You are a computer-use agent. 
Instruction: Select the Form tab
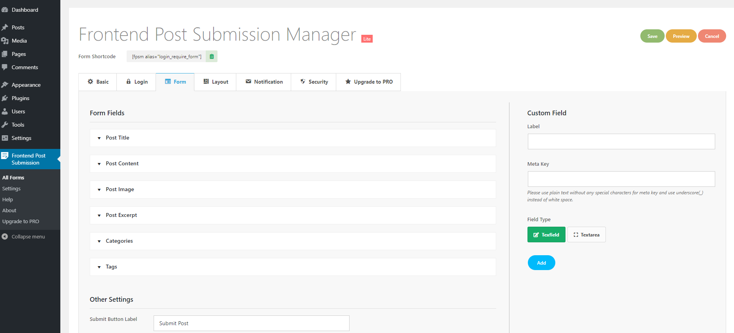point(175,82)
